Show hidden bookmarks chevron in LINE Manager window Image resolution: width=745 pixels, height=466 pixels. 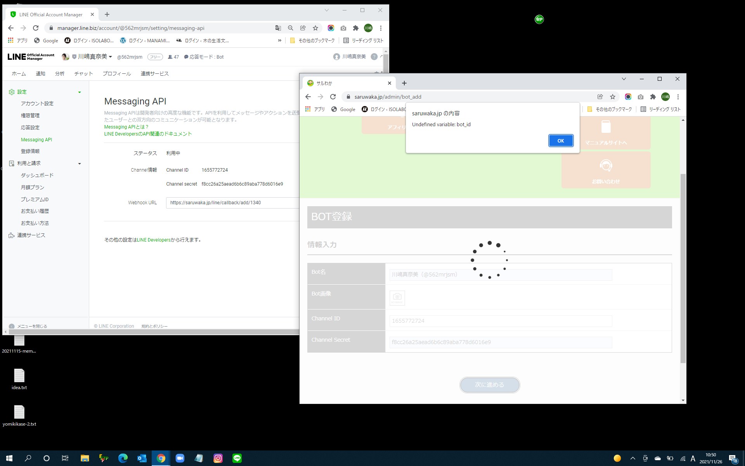point(280,40)
